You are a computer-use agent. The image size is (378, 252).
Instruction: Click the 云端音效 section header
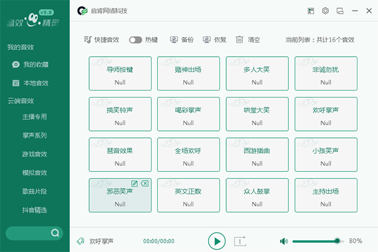pos(21,101)
